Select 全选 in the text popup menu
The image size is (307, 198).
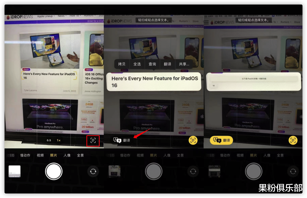click(137, 64)
